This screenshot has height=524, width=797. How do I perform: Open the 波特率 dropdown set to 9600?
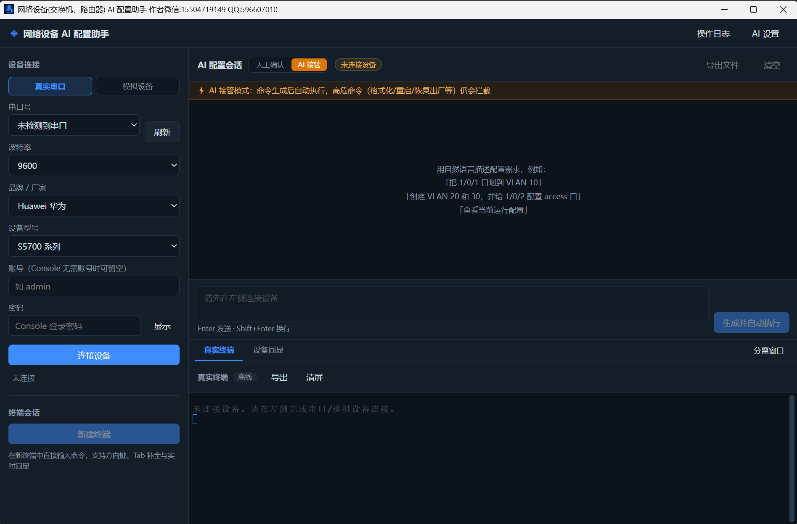point(94,166)
